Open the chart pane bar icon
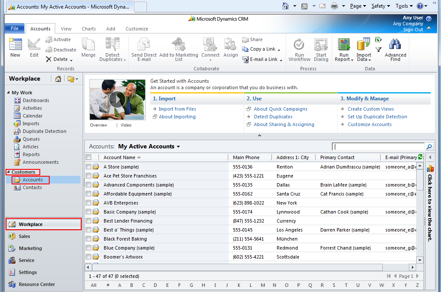The image size is (441, 292). 430,169
